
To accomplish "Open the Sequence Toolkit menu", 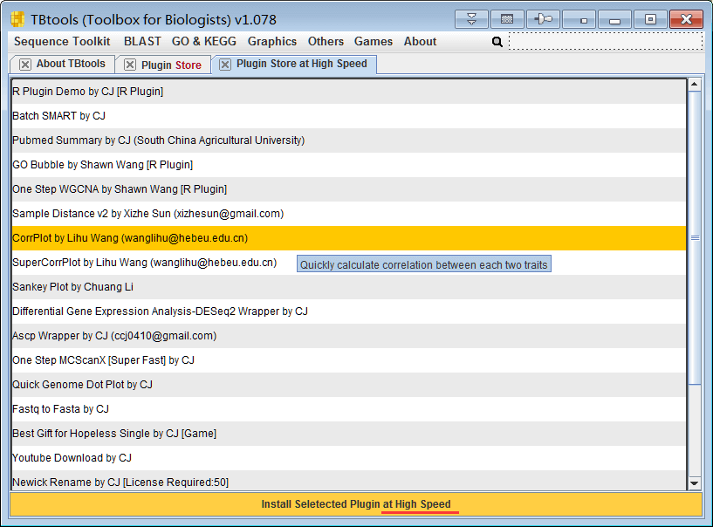I will tap(62, 41).
